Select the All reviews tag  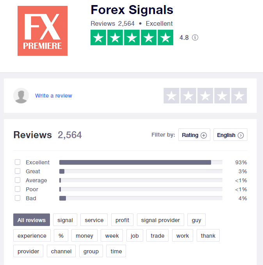point(32,220)
